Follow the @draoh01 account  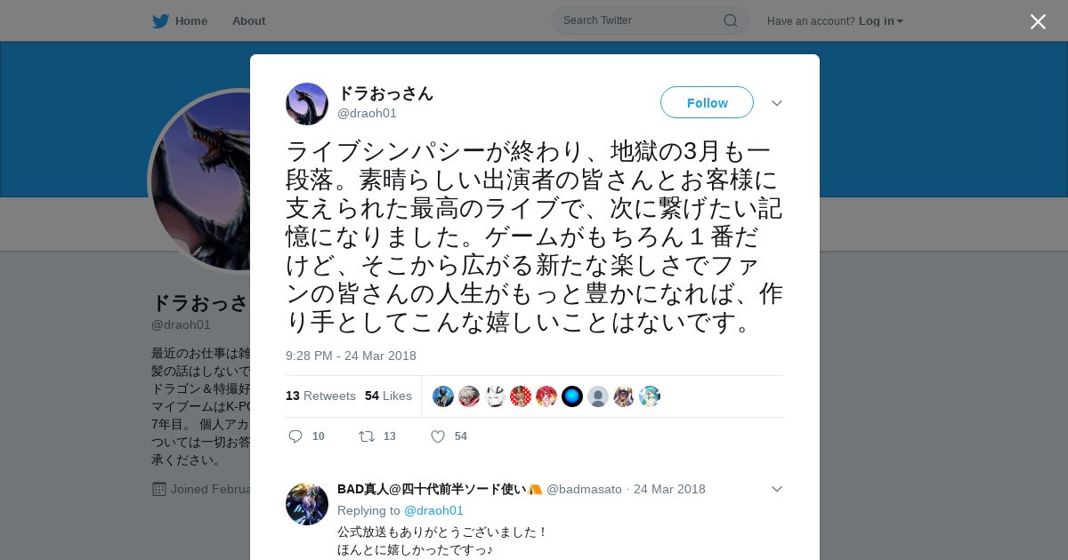coord(707,102)
